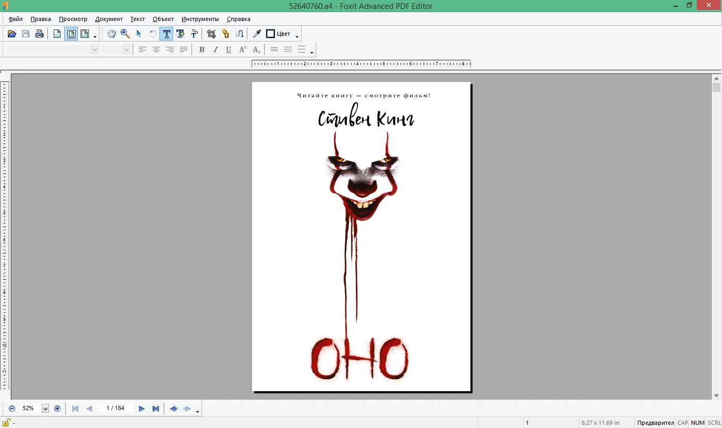Click the vertical scrollbar up arrow

(x=716, y=78)
